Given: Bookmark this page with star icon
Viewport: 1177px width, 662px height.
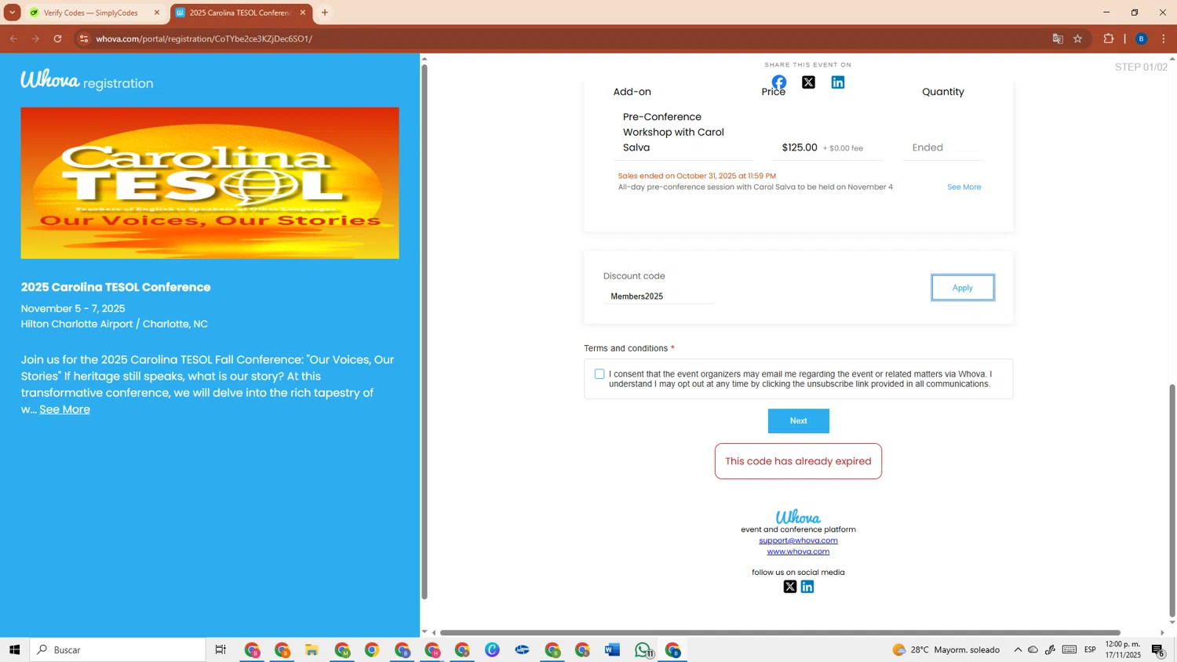Looking at the screenshot, I should 1078,38.
